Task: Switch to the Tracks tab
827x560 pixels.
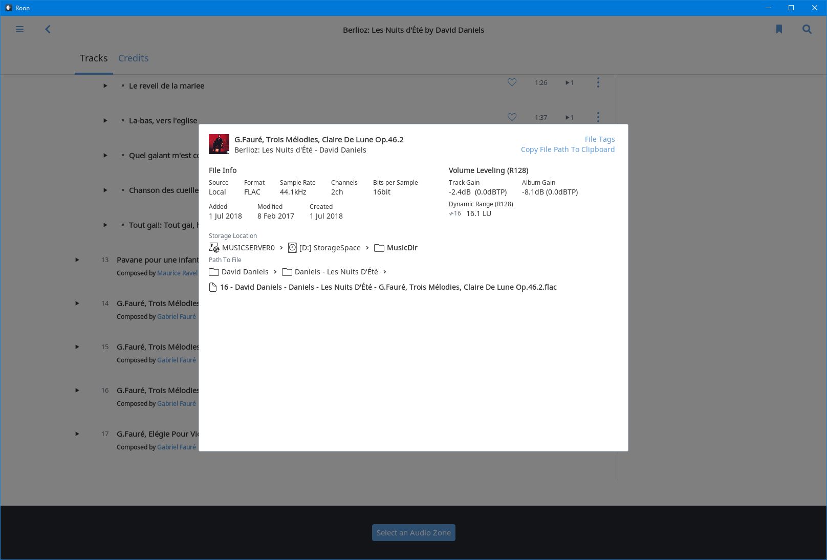Action: point(94,58)
